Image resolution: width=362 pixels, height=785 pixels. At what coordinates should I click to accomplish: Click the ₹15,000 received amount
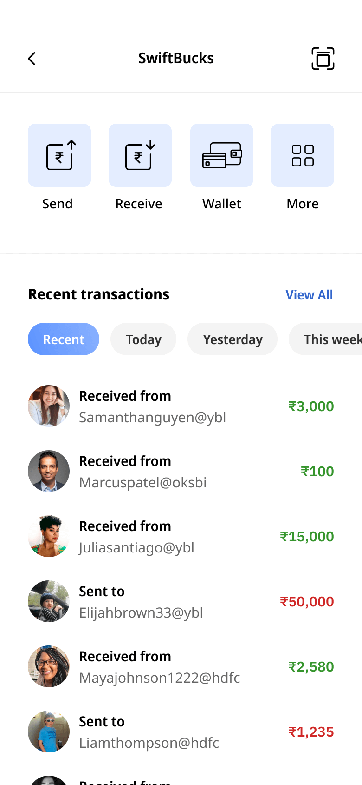pyautogui.click(x=307, y=537)
